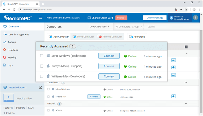Click the first backup cloud icon behind popup
Image resolution: width=203 pixels, height=116 pixels.
pyautogui.click(x=174, y=60)
